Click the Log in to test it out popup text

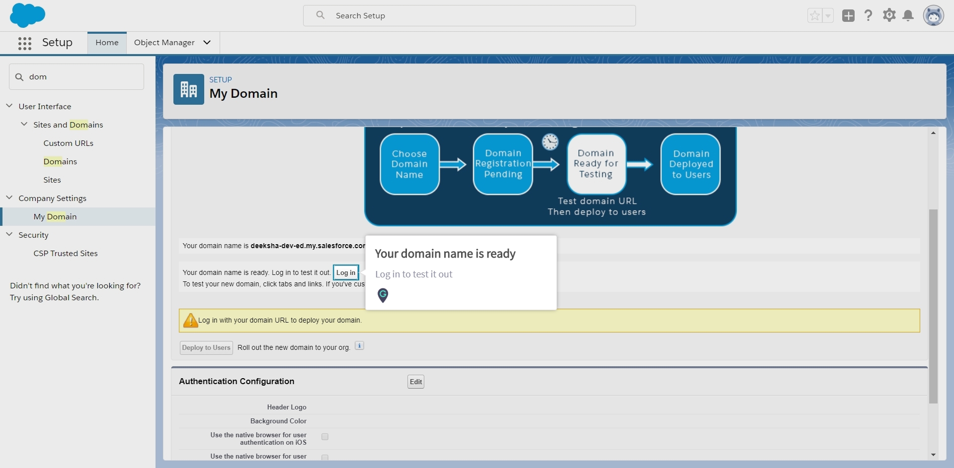413,274
